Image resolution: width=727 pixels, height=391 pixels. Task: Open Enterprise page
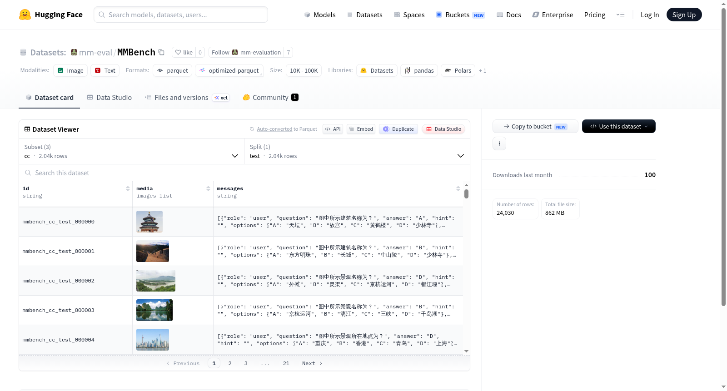coord(553,15)
